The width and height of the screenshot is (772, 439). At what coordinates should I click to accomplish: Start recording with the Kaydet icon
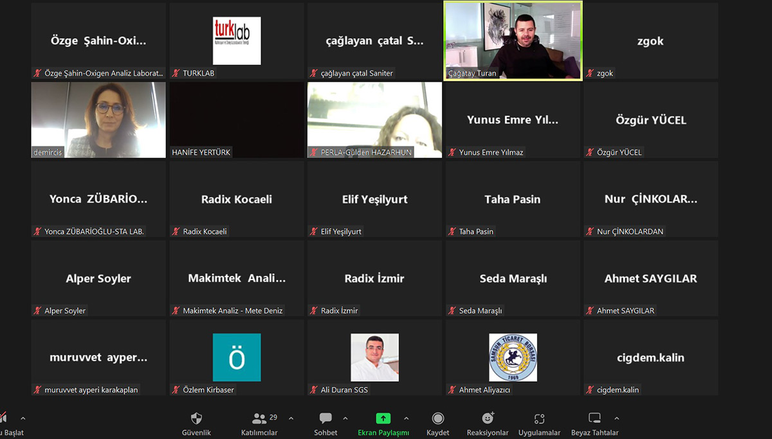click(x=438, y=419)
